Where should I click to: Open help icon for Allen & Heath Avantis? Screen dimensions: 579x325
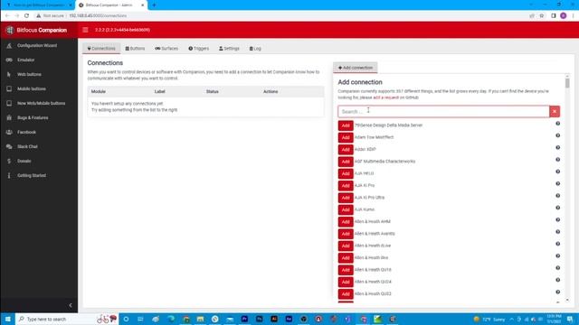point(557,232)
